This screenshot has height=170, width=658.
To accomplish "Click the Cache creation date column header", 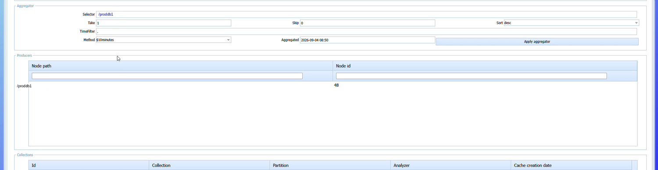I will 571,165.
